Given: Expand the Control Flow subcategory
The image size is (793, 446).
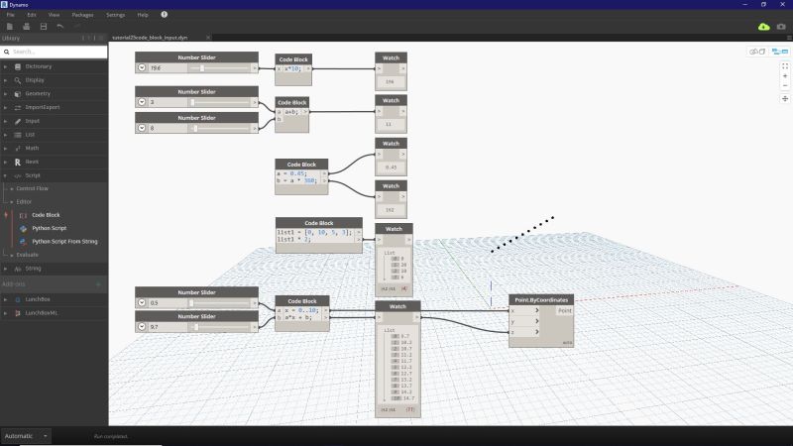Looking at the screenshot, I should 12,188.
